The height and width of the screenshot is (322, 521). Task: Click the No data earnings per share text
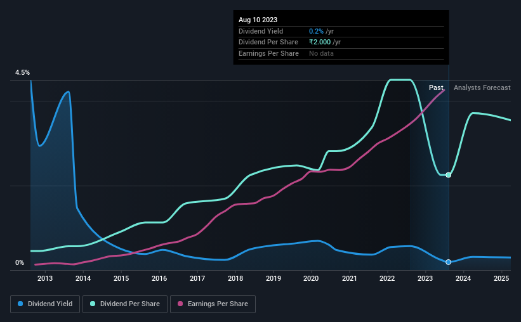(321, 53)
